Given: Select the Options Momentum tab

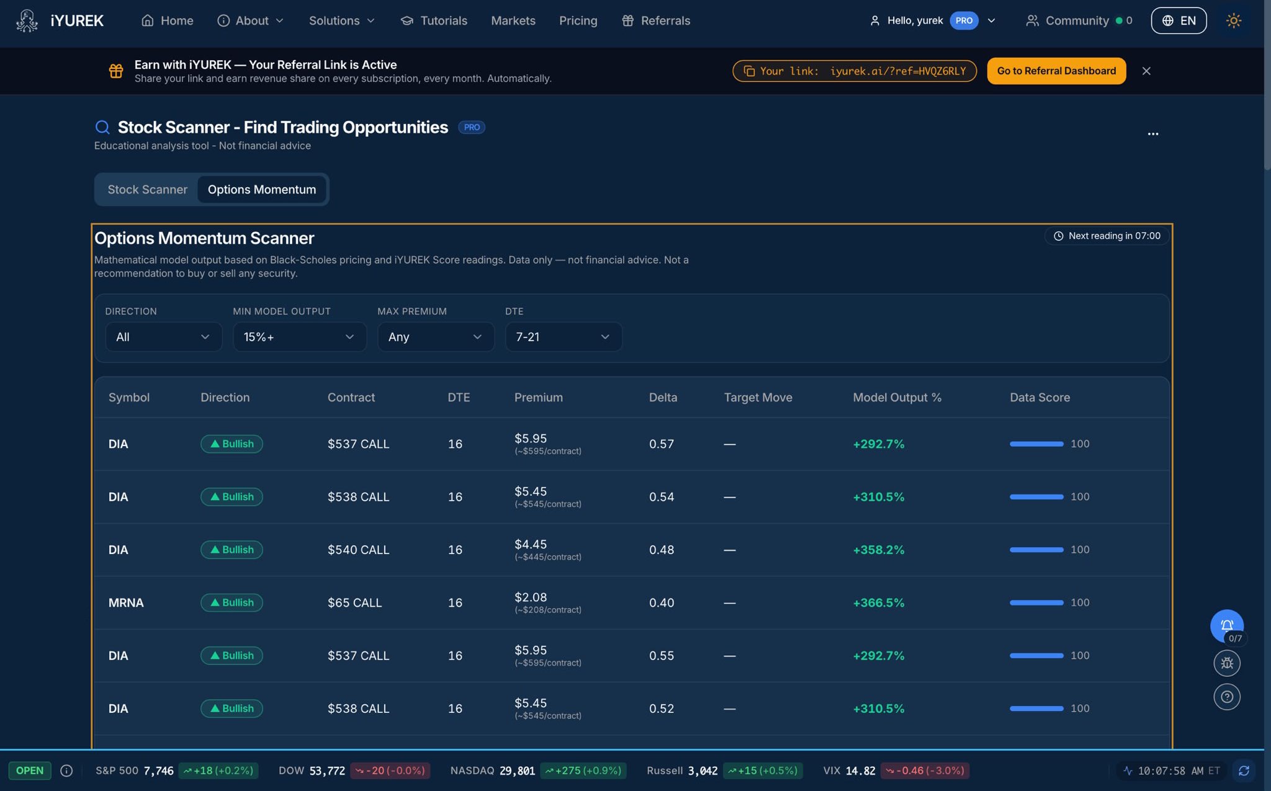Looking at the screenshot, I should (x=262, y=189).
